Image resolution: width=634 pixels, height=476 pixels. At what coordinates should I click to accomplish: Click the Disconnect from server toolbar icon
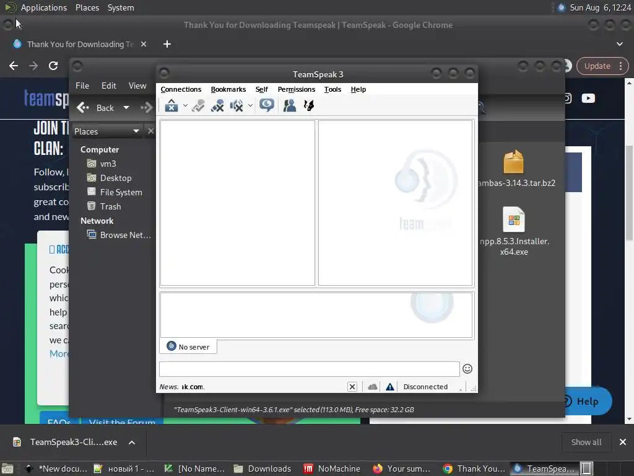198,105
